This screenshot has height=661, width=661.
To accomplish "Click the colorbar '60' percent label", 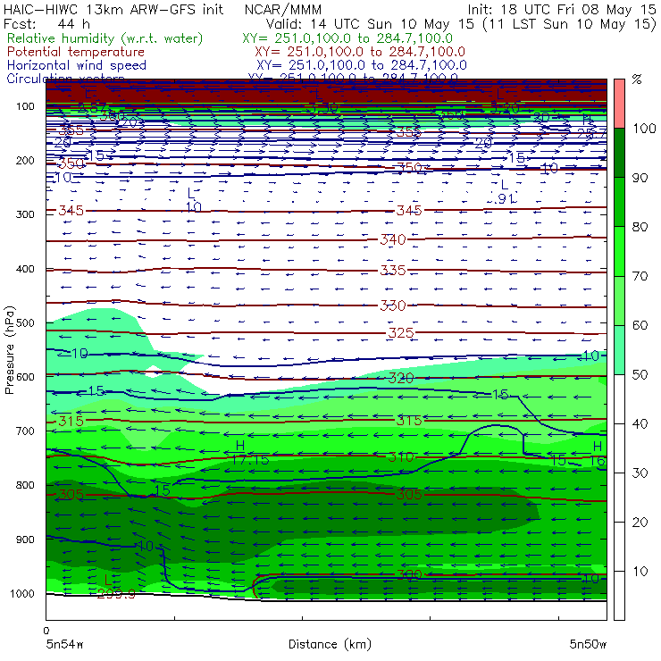I will 640,325.
